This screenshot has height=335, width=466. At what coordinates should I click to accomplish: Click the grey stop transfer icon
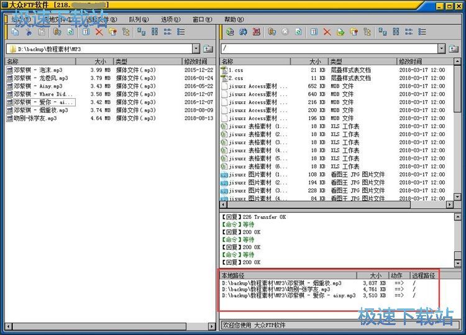(x=285, y=32)
